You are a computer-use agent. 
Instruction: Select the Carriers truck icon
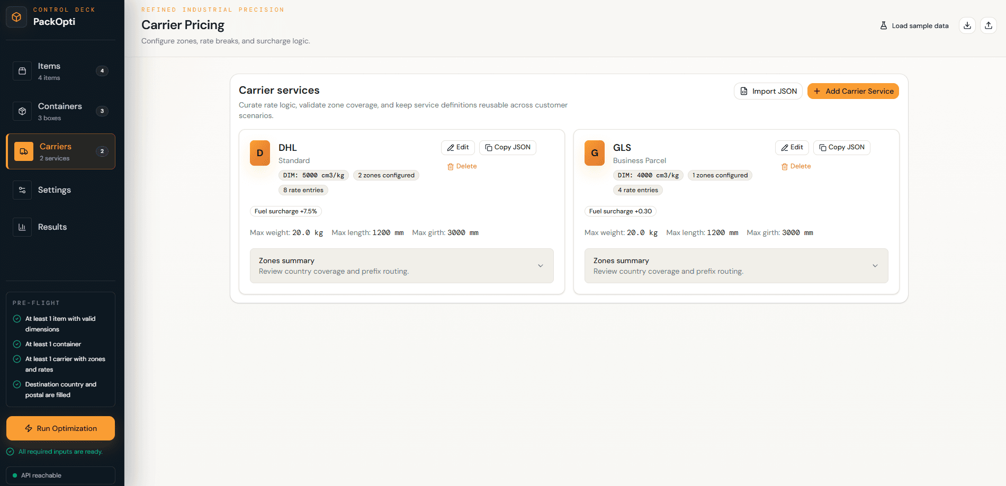coord(24,151)
